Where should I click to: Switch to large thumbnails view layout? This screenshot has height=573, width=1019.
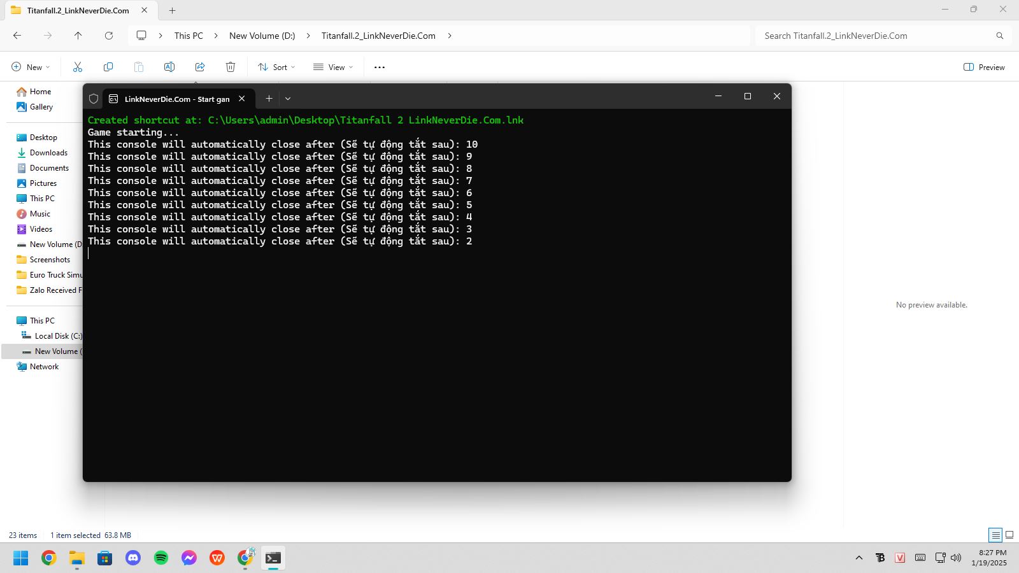tap(1009, 535)
